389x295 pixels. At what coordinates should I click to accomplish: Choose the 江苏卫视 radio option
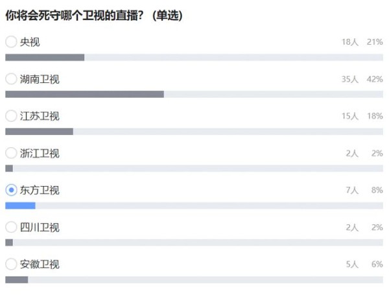11,116
